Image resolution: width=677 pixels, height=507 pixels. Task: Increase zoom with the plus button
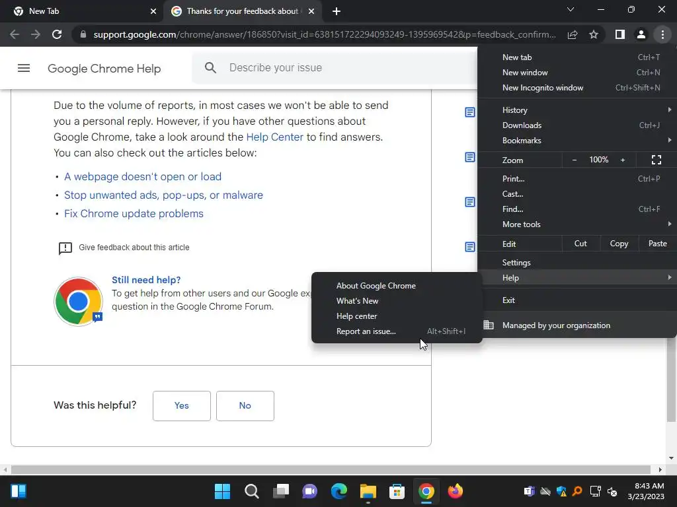623,160
